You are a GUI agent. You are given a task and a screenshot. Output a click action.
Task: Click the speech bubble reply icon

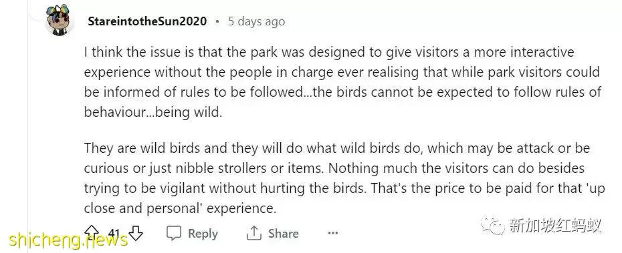[173, 234]
